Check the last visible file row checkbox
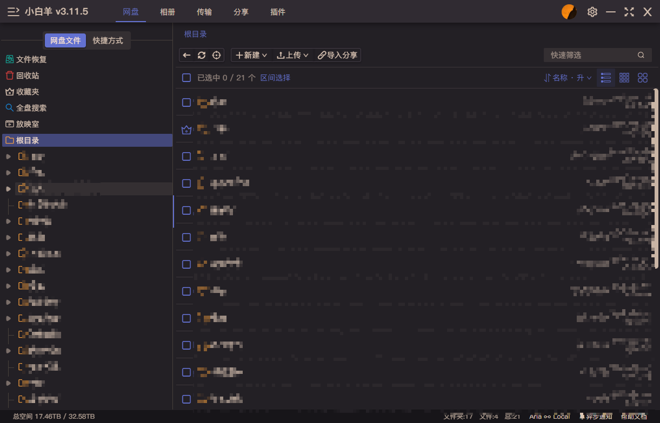Image resolution: width=660 pixels, height=423 pixels. (186, 399)
